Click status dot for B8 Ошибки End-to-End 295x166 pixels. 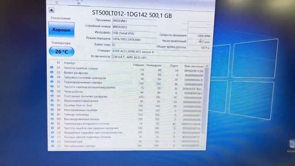pyautogui.click(x=52, y=105)
